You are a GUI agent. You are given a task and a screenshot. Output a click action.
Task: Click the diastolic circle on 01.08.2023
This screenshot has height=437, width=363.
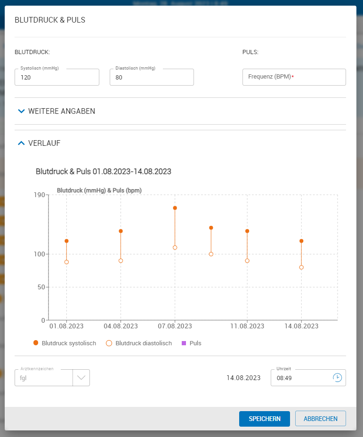pos(66,262)
